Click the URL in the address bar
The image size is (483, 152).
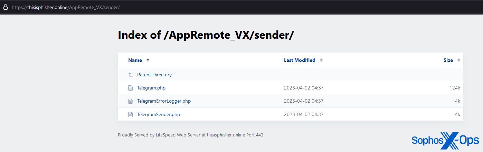click(x=66, y=7)
